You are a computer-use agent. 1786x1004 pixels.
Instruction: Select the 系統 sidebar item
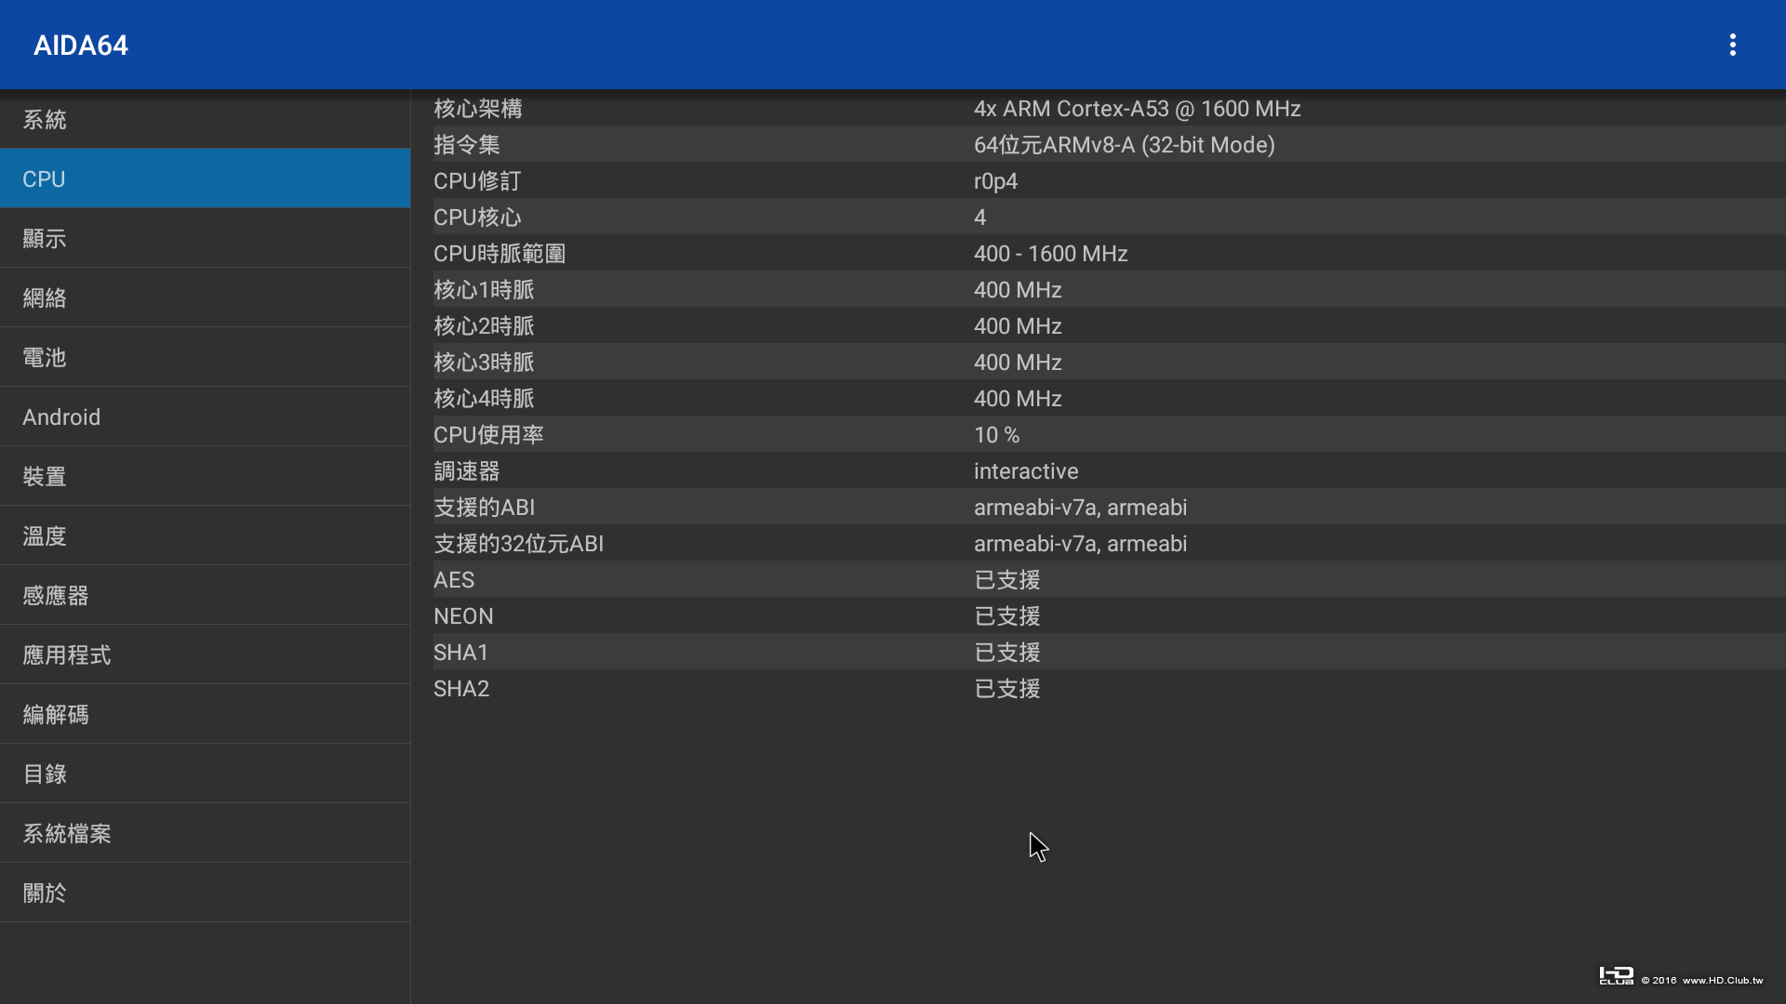point(205,120)
